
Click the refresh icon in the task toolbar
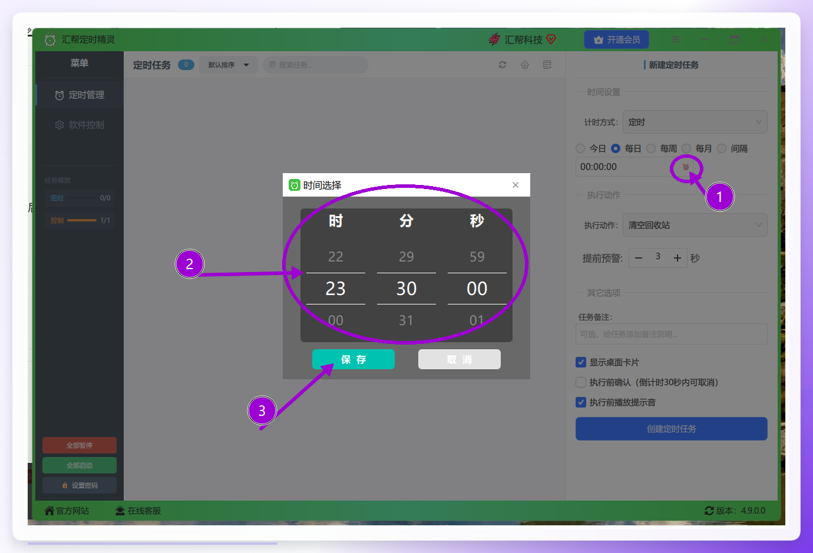tap(503, 65)
